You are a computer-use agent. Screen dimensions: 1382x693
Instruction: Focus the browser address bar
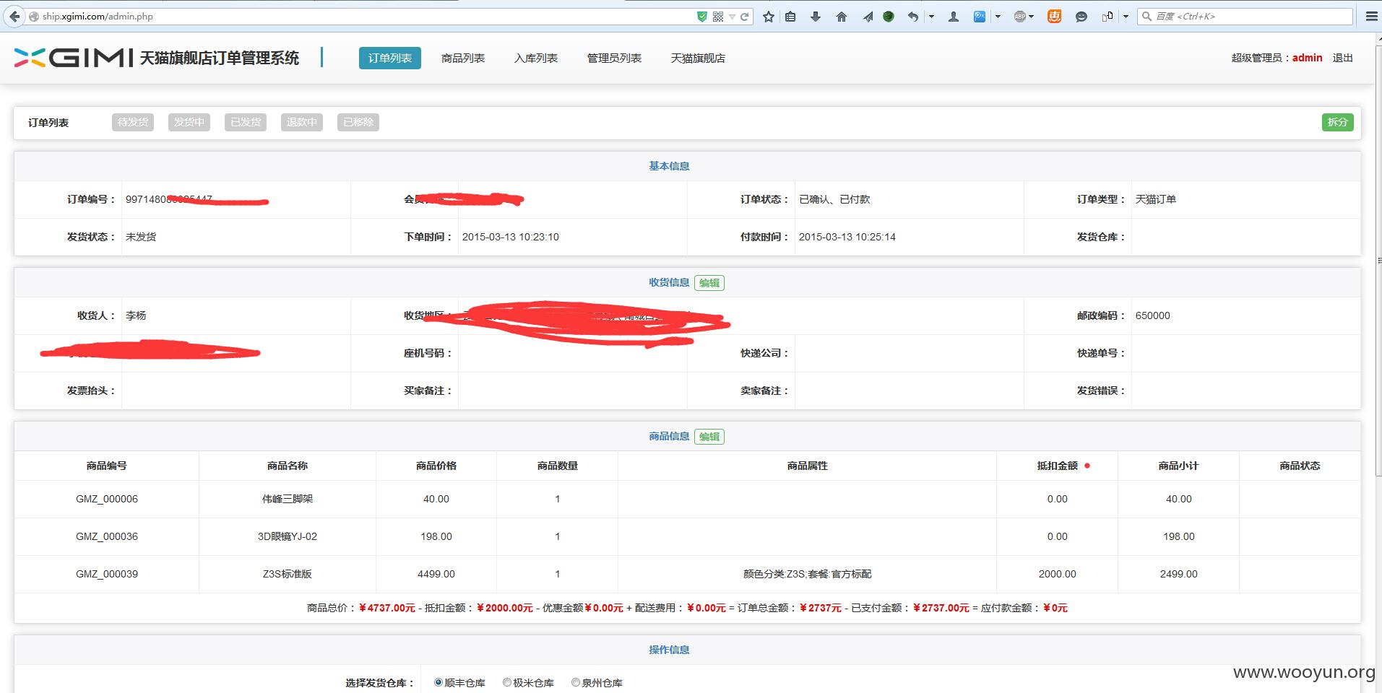pos(361,17)
